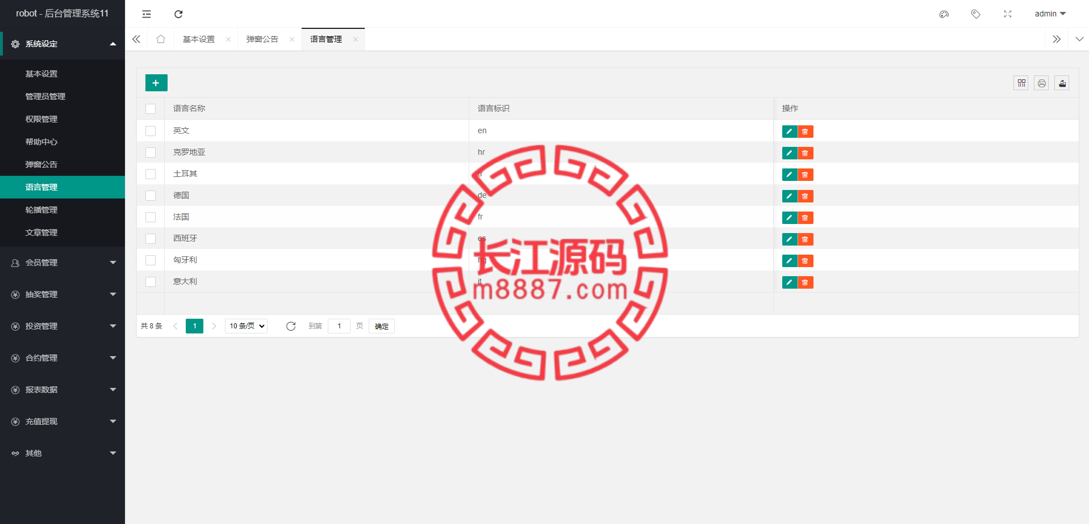Viewport: 1089px width, 524px height.
Task: Open the theme palette icon
Action: point(944,14)
